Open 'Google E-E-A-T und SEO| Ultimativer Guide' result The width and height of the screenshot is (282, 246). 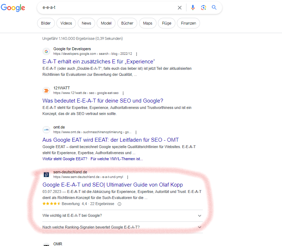tap(113, 185)
